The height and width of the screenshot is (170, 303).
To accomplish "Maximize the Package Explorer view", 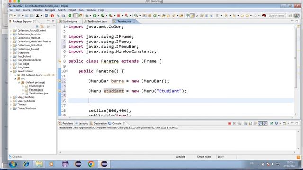I will pyautogui.click(x=53, y=21).
